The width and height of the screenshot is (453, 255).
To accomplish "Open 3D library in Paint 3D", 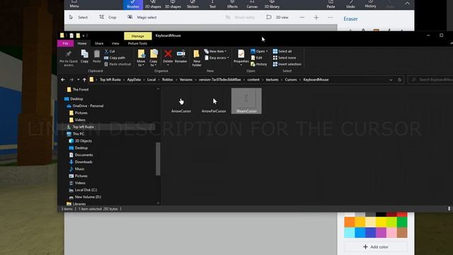I will coord(272,4).
